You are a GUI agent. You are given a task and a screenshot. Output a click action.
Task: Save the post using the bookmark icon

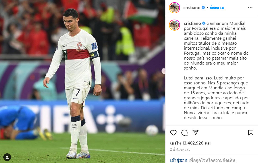[251, 133]
